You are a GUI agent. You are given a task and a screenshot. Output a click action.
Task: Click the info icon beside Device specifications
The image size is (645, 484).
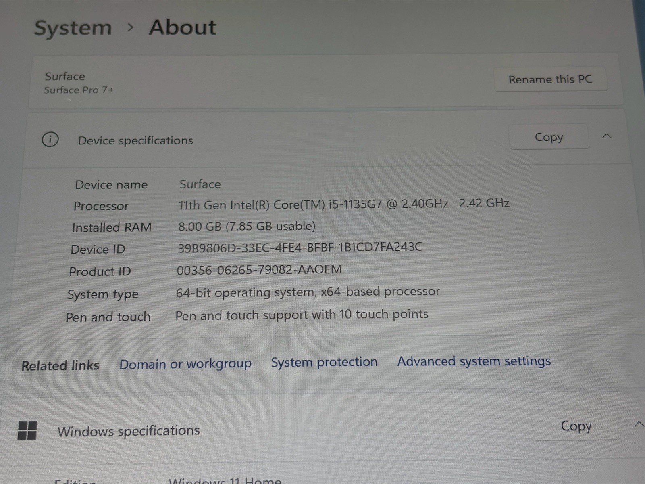click(50, 140)
